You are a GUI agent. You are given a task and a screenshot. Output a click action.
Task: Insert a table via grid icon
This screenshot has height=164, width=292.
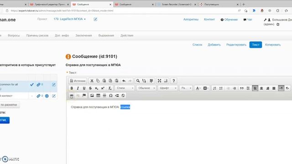click(99, 96)
